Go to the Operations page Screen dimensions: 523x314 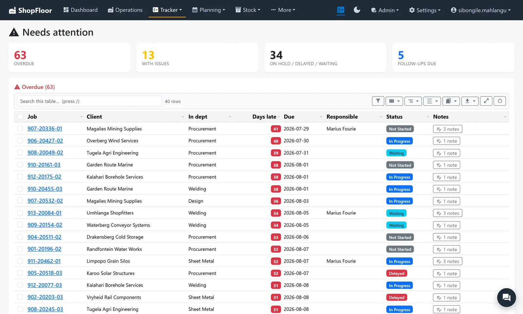(125, 10)
